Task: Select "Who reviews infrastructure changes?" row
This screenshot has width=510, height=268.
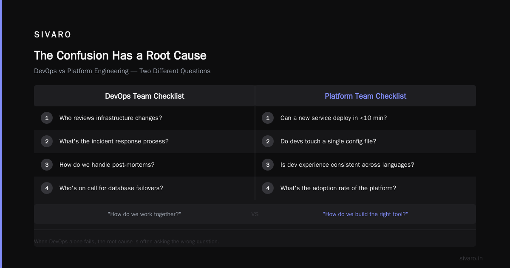Action: (x=144, y=118)
